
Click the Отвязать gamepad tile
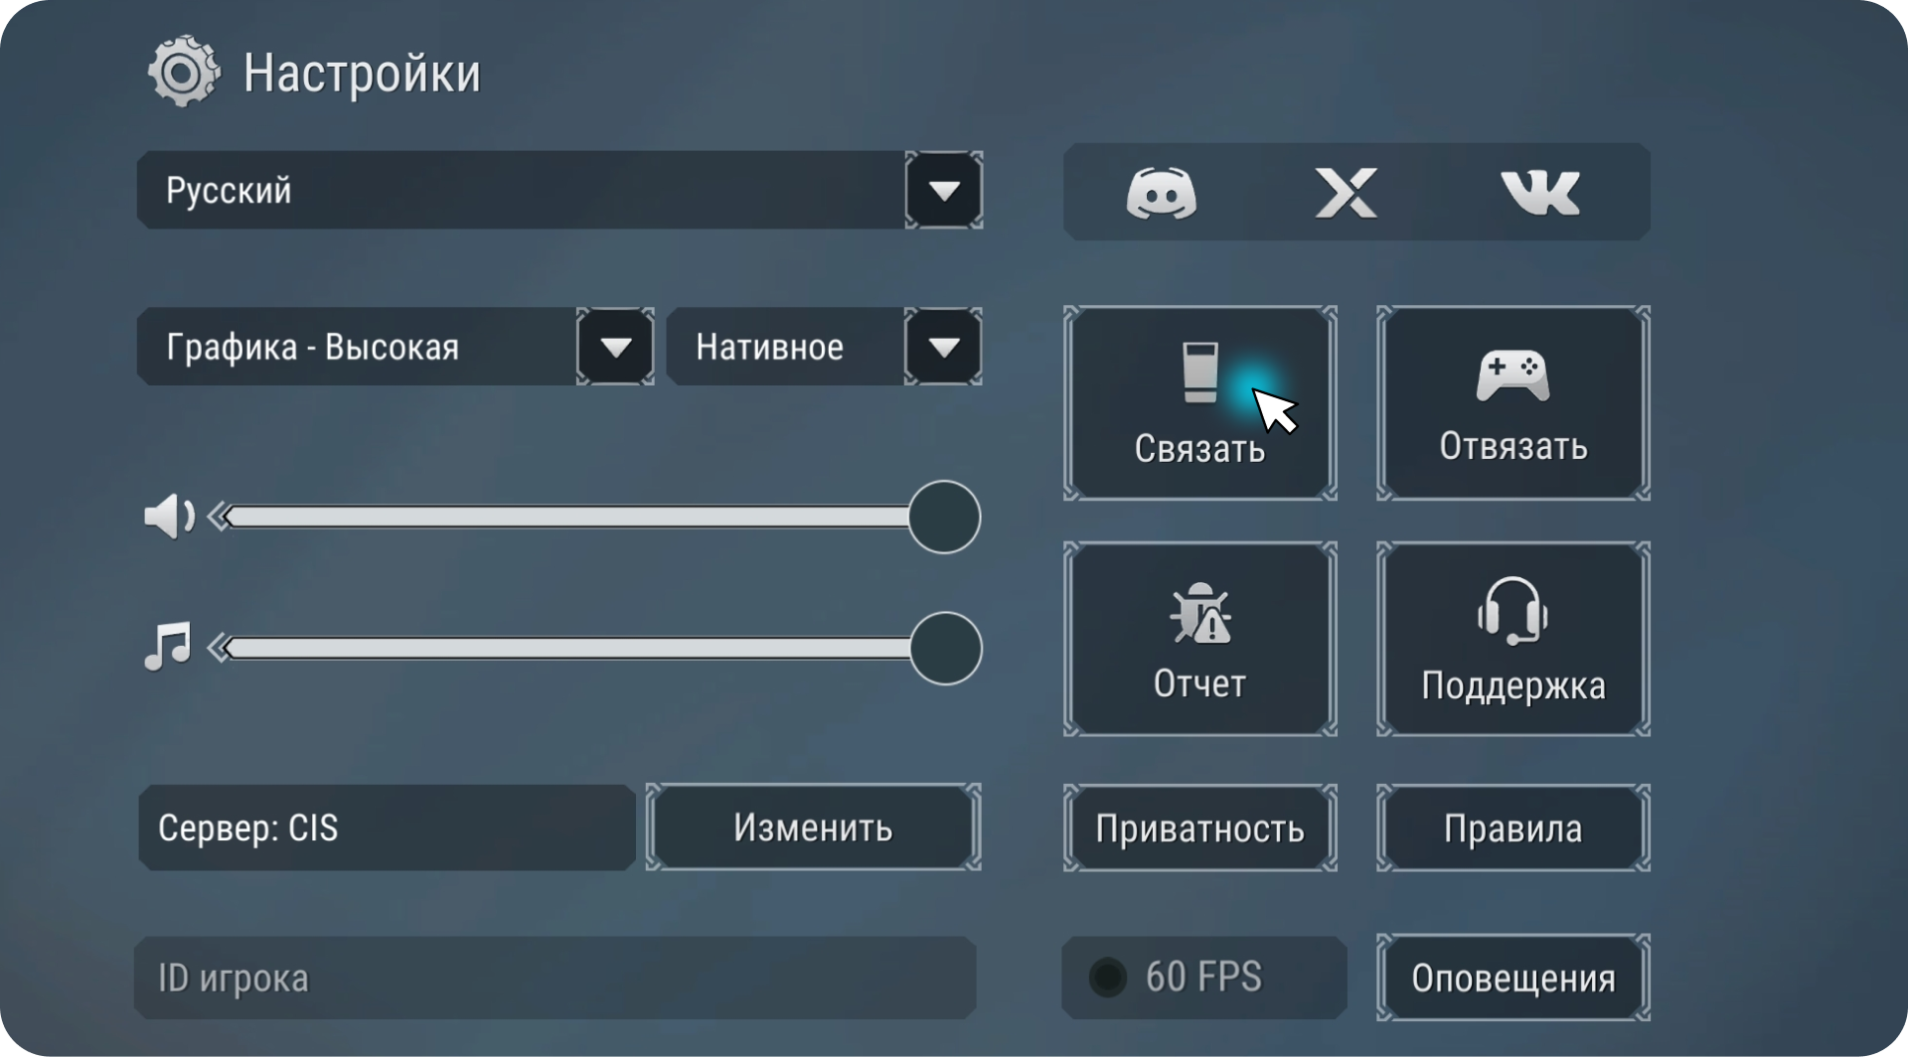tap(1512, 403)
